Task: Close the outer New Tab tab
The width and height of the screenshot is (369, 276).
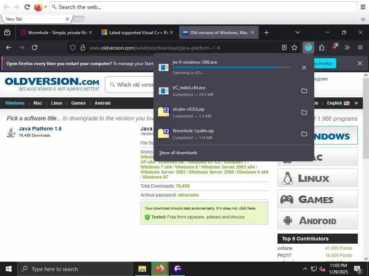Action: coord(67,19)
